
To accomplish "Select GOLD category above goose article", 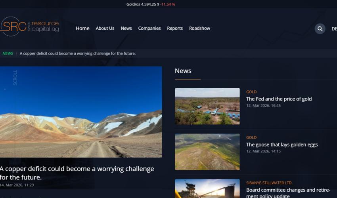I will (x=251, y=137).
